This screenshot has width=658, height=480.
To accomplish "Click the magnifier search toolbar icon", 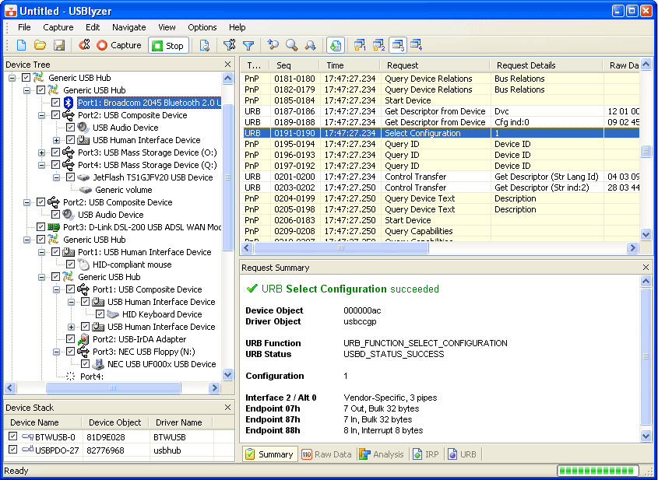I will (291, 46).
